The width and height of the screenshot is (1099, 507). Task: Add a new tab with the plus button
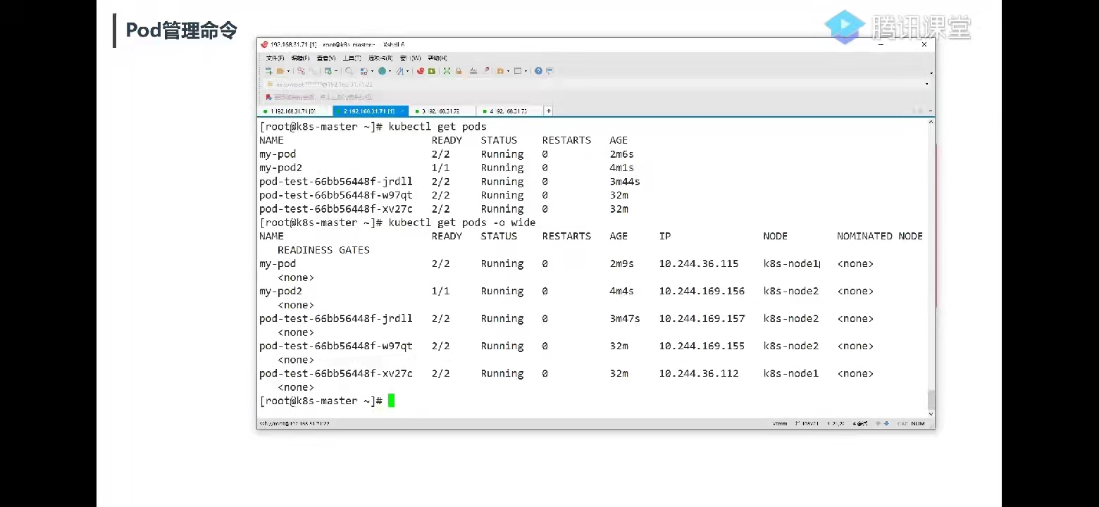pos(549,111)
